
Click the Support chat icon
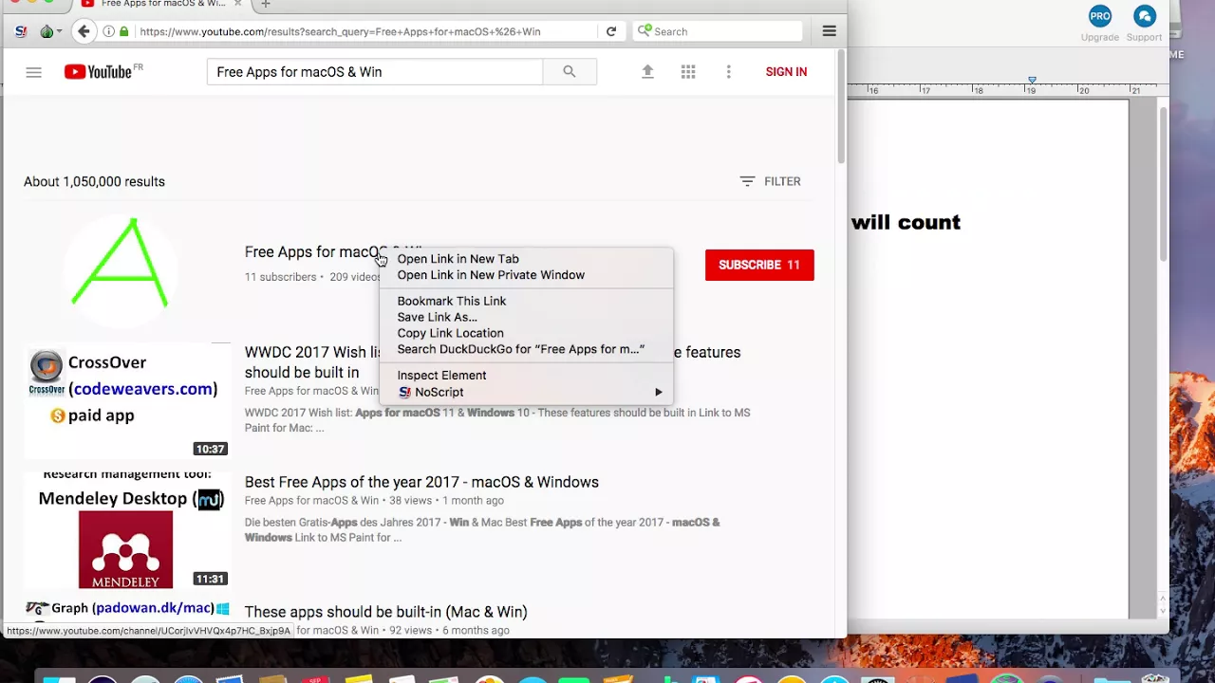(x=1145, y=15)
